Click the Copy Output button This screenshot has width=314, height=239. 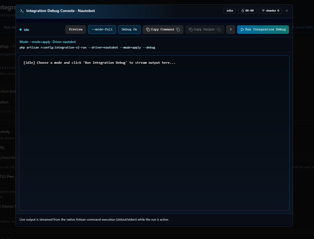tap(205, 29)
